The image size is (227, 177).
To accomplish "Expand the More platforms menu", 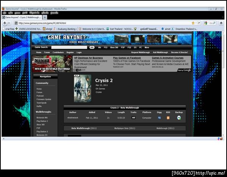I will [x=147, y=48].
